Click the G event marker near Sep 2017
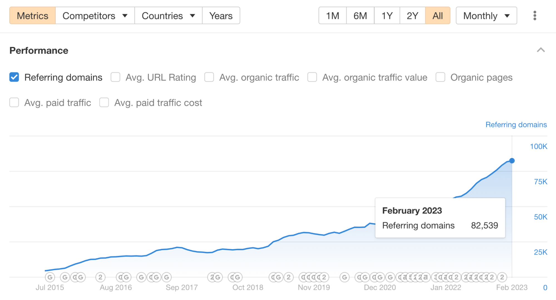The height and width of the screenshot is (300, 556). click(166, 277)
